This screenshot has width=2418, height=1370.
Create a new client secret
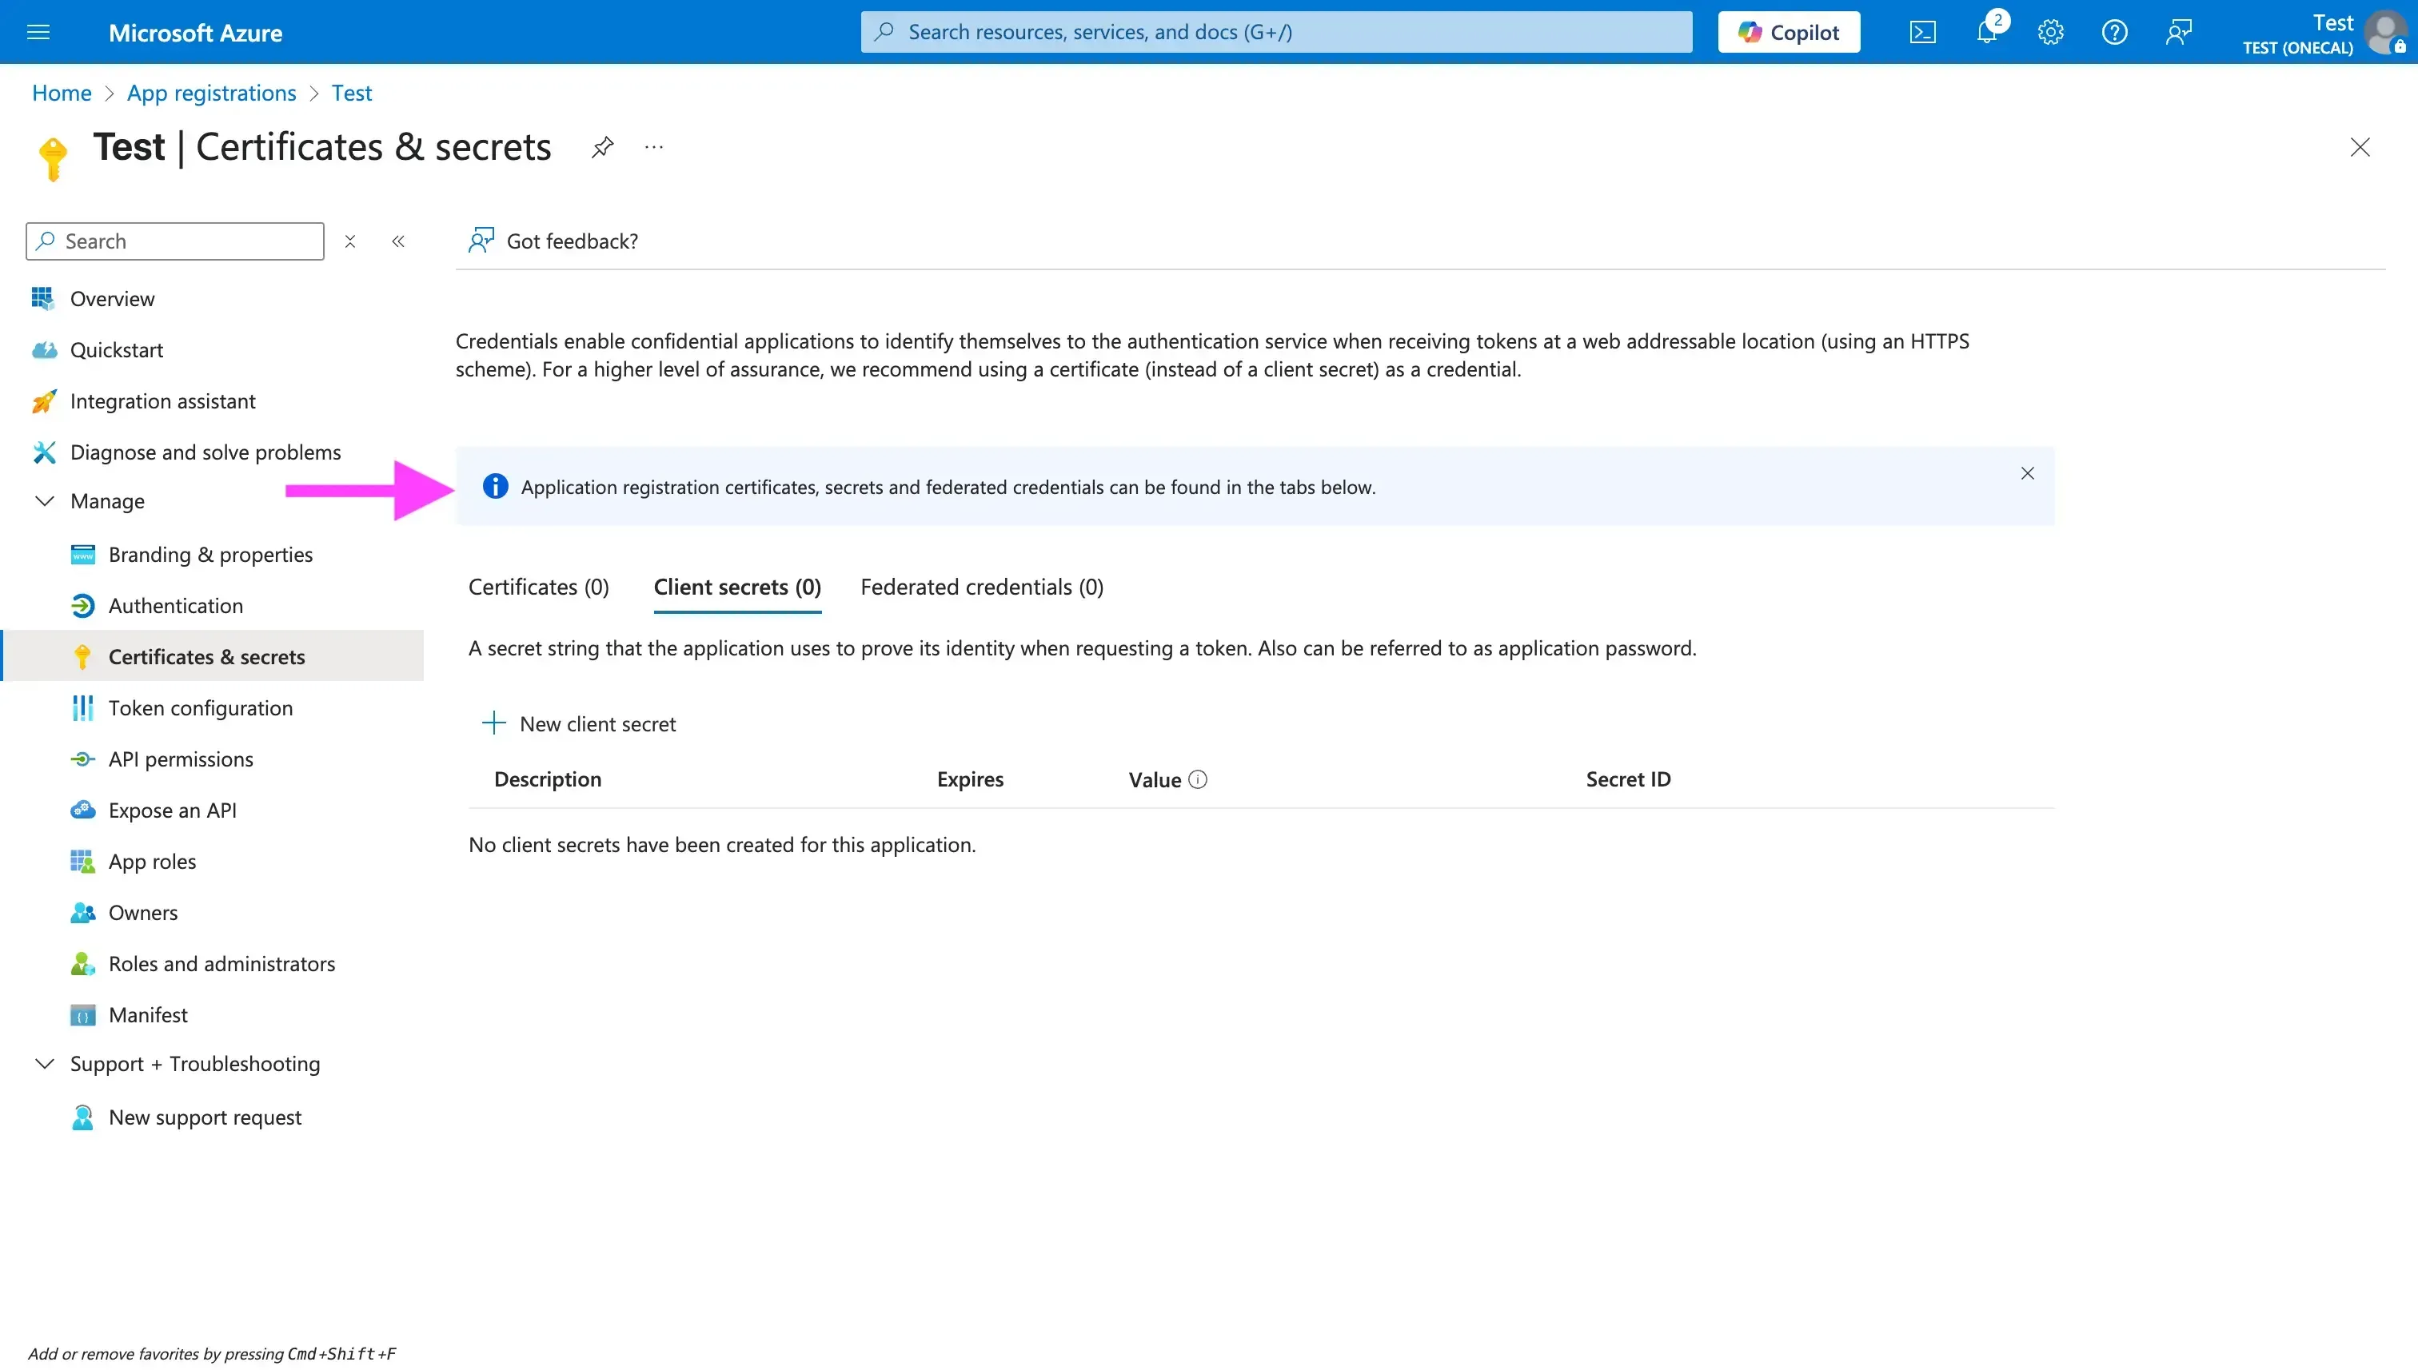click(x=581, y=723)
